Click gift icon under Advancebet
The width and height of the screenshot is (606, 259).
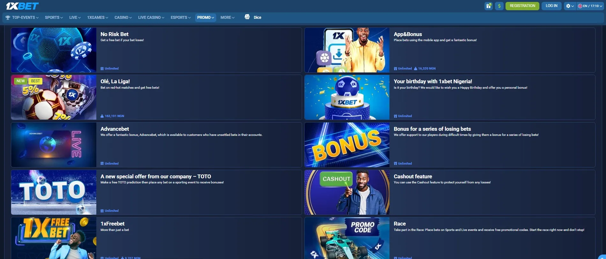point(102,164)
